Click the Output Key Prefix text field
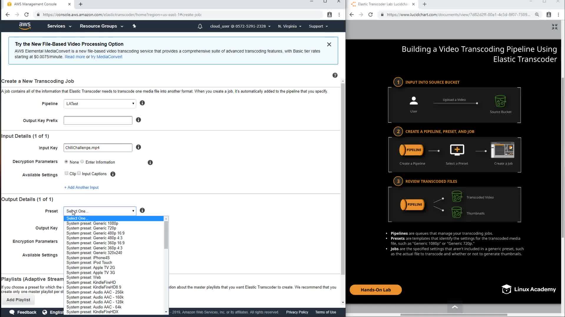Viewport: 565px width, 317px height. [98, 120]
